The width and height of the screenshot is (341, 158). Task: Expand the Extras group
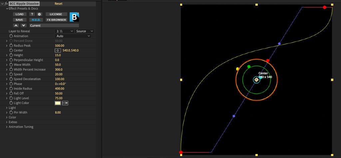7,122
